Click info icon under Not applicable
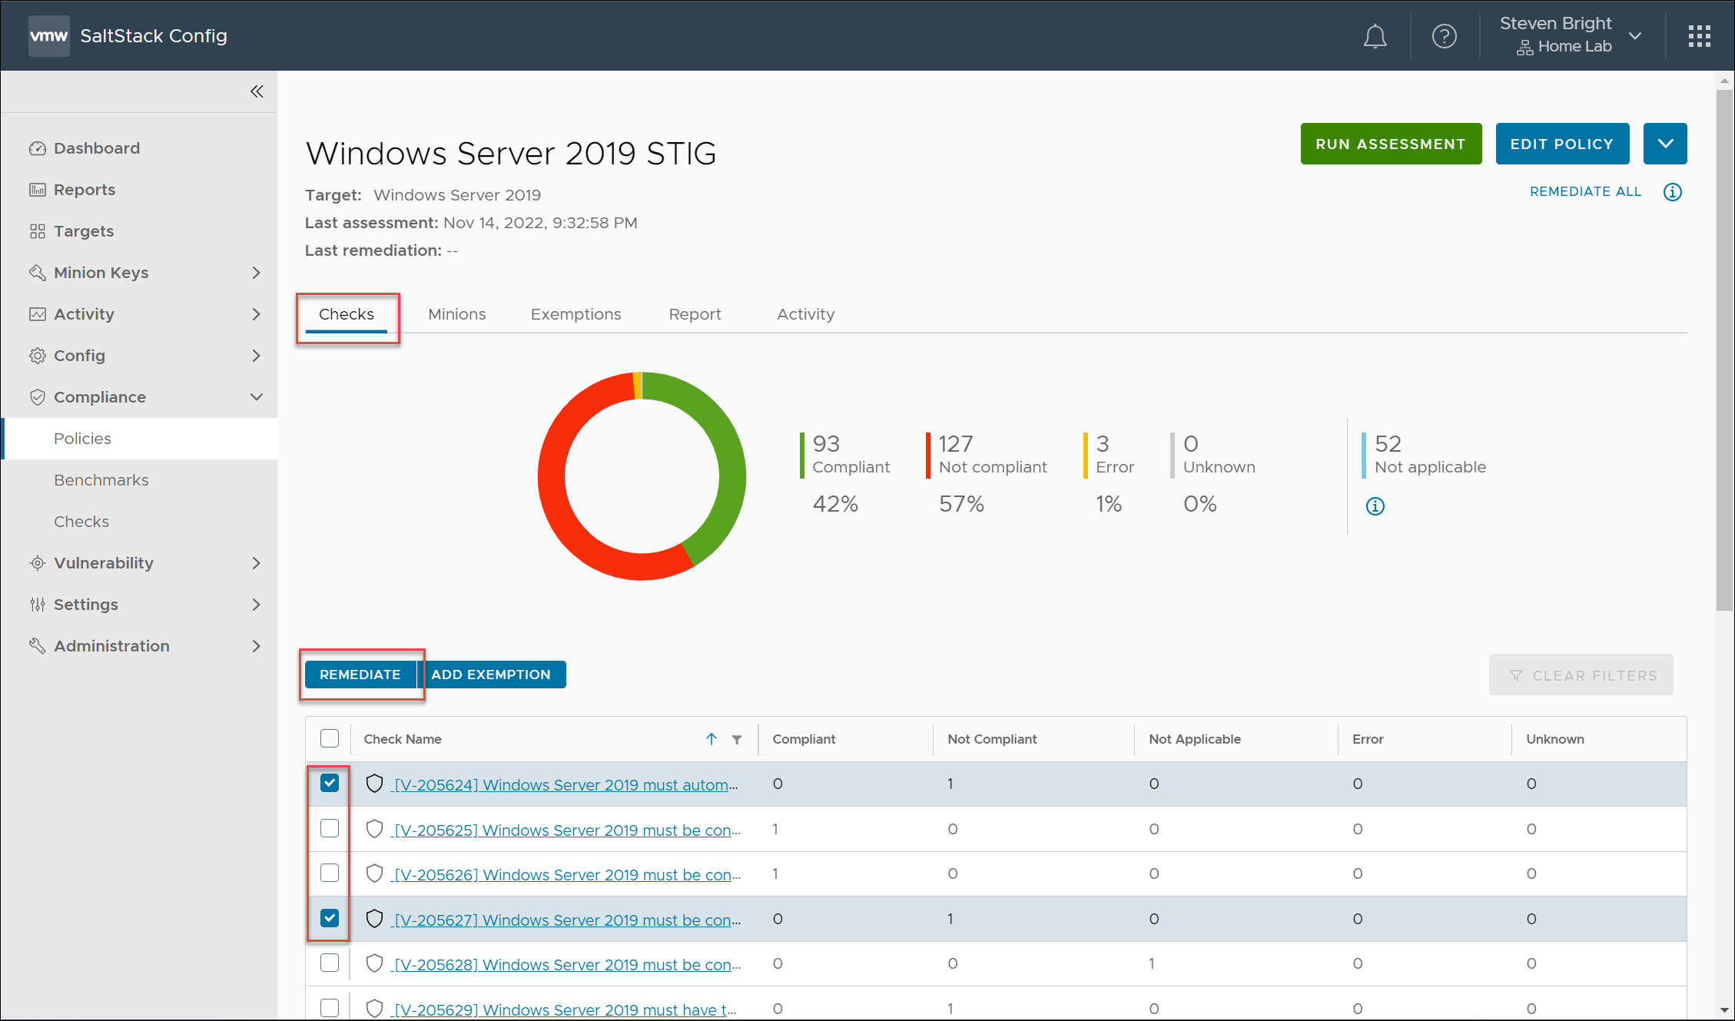 click(1375, 506)
